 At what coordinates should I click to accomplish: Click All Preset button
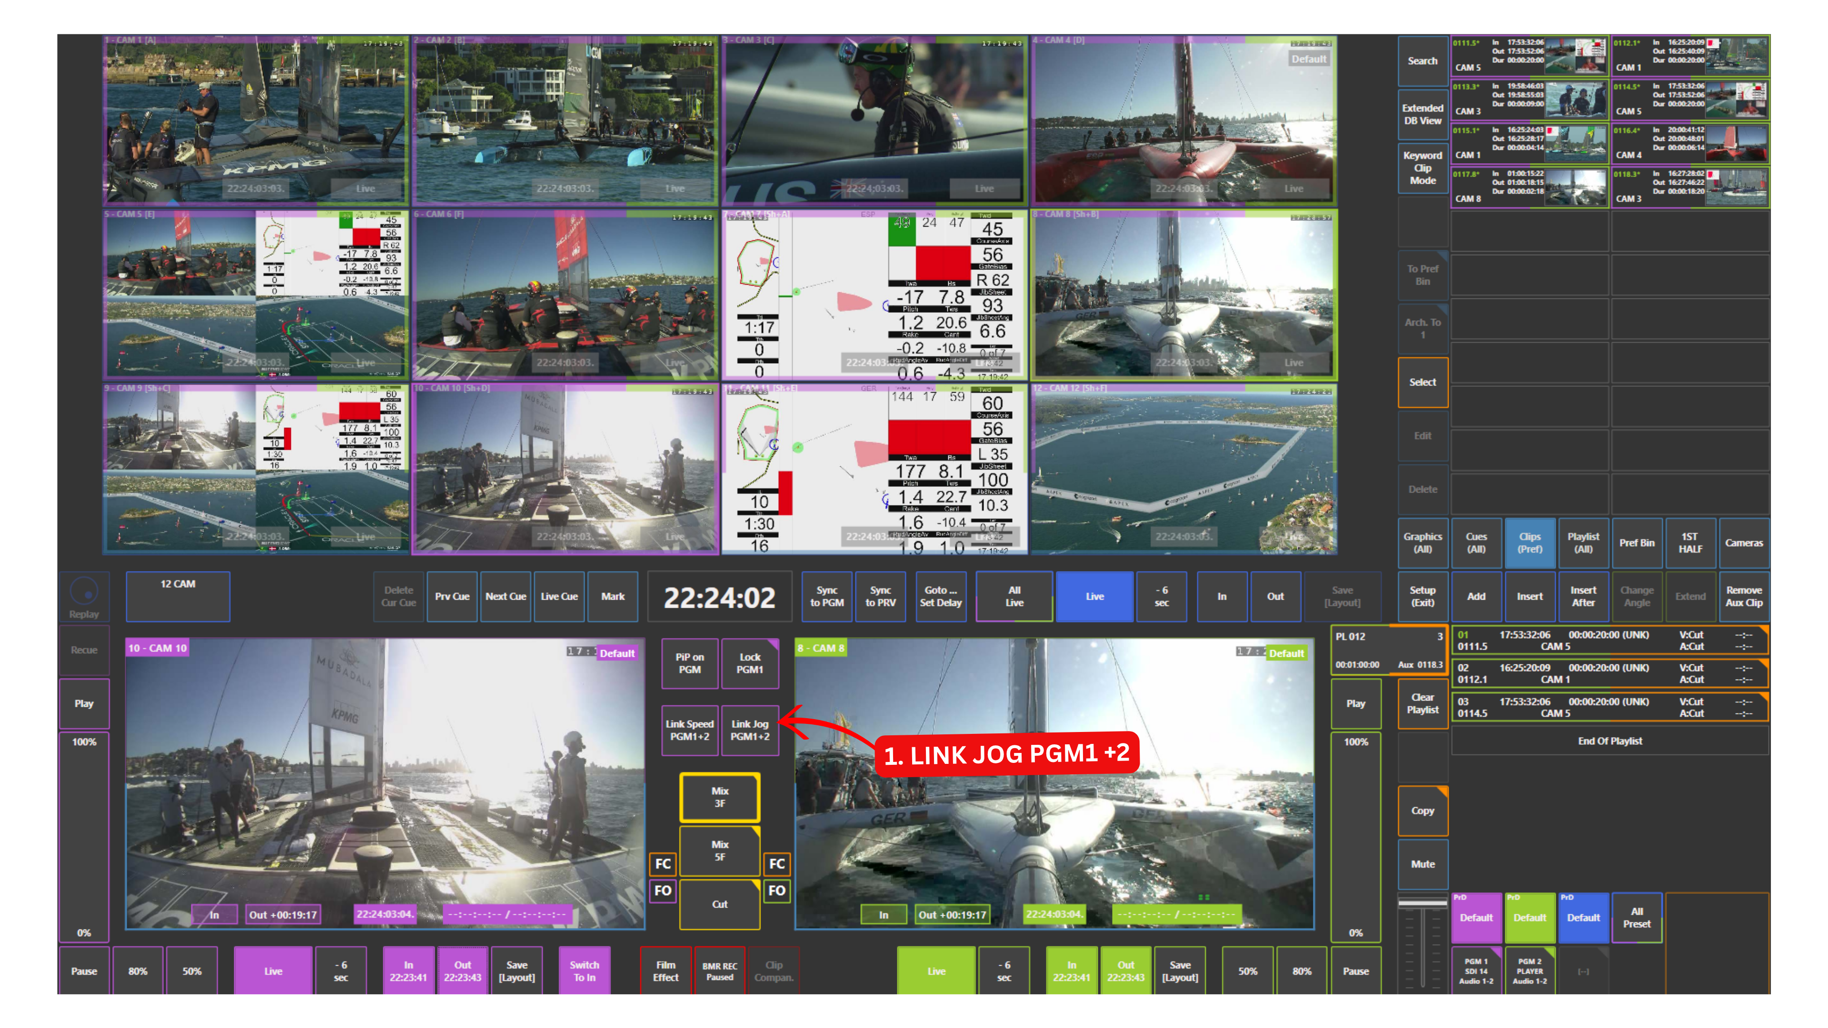point(1637,917)
